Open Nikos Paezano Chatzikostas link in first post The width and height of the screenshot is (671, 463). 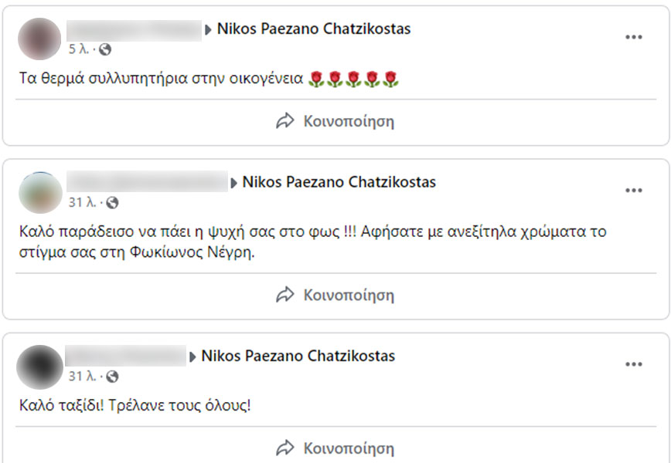314,29
